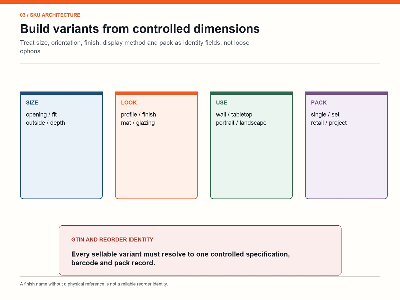Click 'retail / project' line in PACK card
The height and width of the screenshot is (300, 400).
tap(329, 123)
